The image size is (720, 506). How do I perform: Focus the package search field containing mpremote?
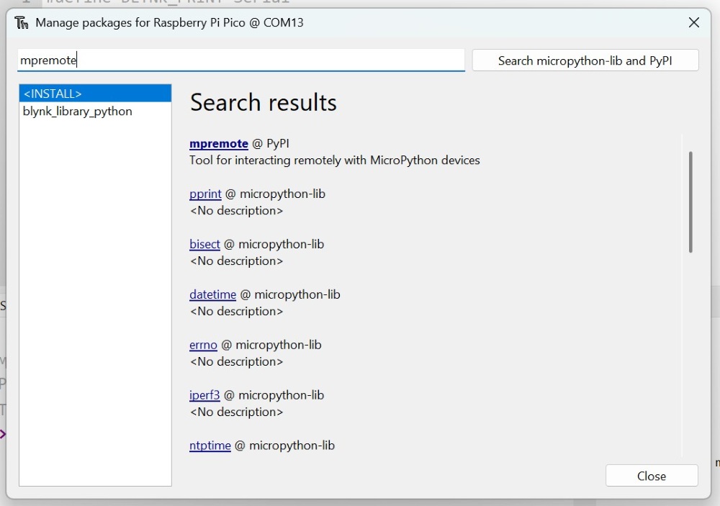[241, 60]
